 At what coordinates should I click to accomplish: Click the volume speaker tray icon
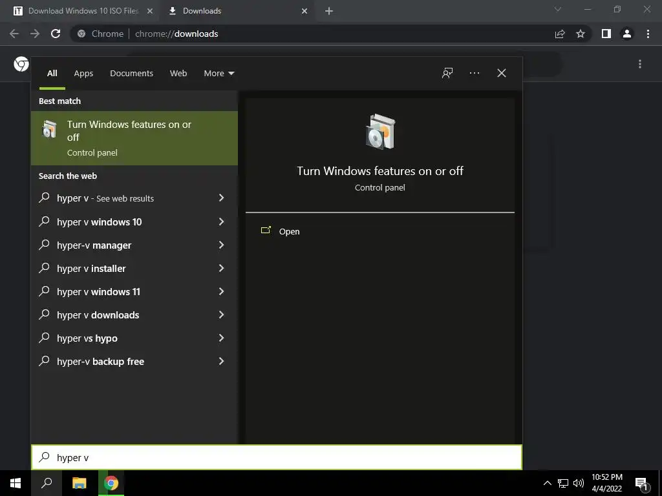coord(579,483)
